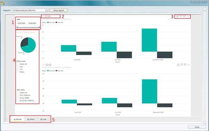Click expand all down icon on HI Amount chart
This screenshot has height=131, width=209.
pos(50,65)
